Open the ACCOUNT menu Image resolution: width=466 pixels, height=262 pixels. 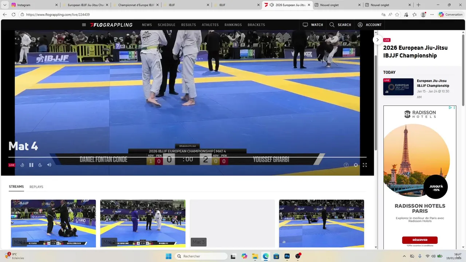[370, 25]
